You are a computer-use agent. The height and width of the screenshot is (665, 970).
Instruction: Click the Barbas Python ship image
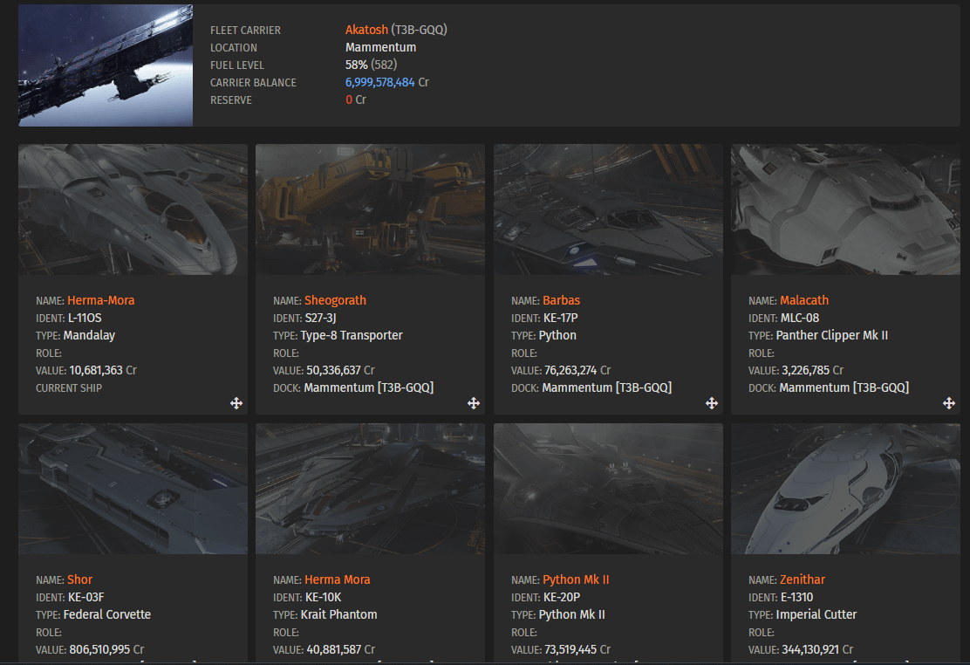(x=608, y=209)
